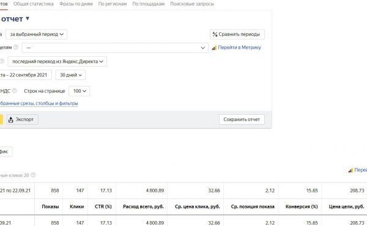Click the export upload icon

11,120
